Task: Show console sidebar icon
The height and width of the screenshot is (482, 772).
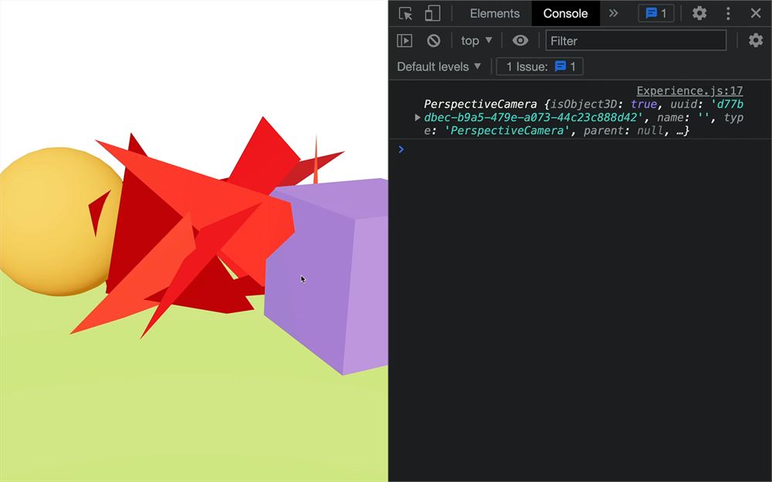Action: coord(405,40)
